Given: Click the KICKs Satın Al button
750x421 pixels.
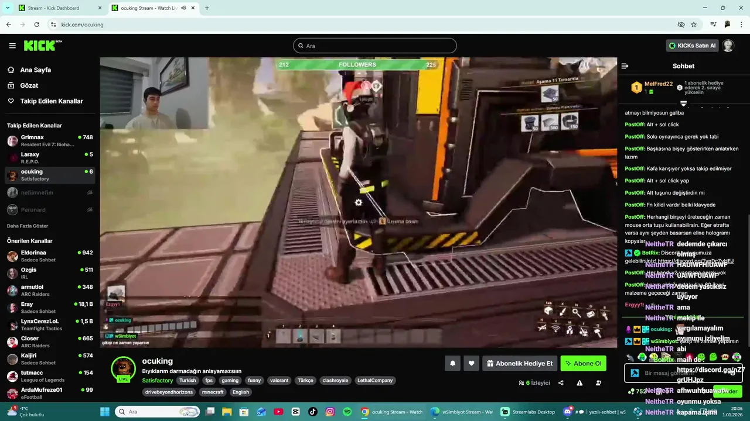Looking at the screenshot, I should click(692, 46).
